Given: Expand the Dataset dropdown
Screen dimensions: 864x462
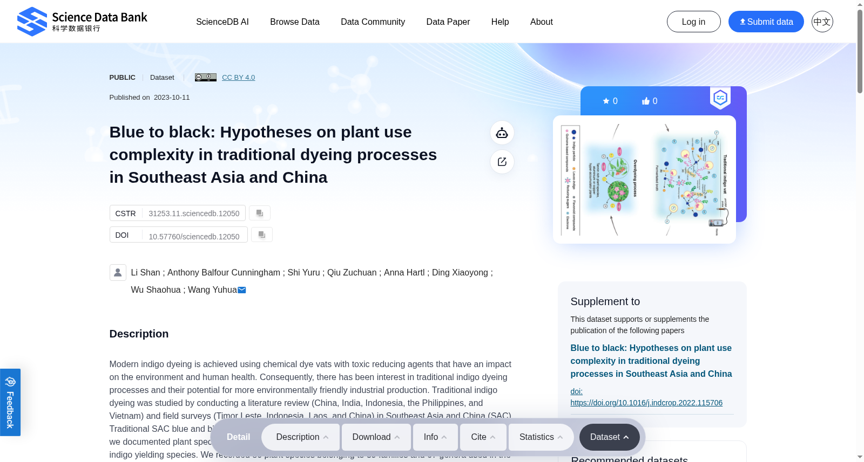Looking at the screenshot, I should (610, 437).
